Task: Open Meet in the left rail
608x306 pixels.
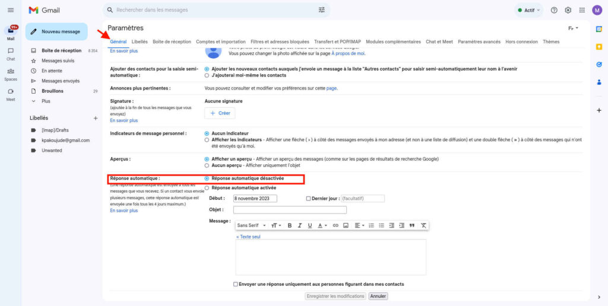Action: tap(11, 94)
